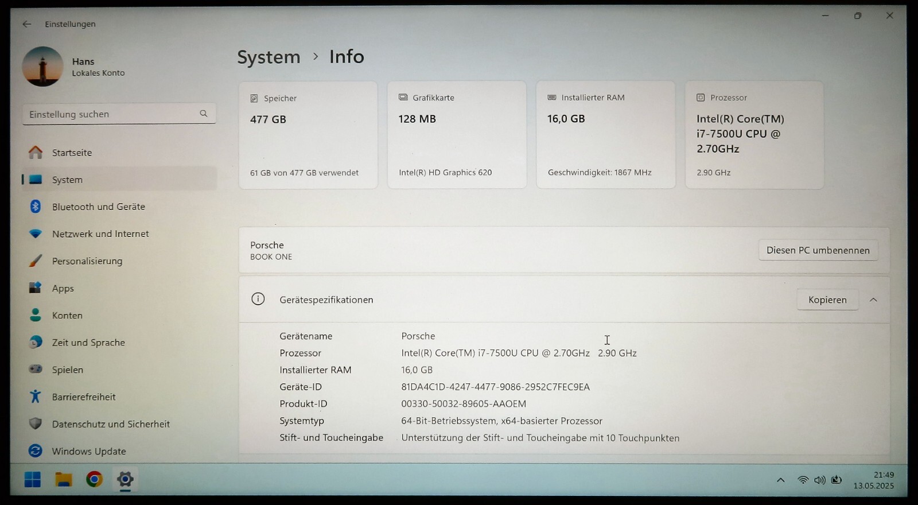Click the System breadcrumb link
918x505 pixels.
(269, 57)
